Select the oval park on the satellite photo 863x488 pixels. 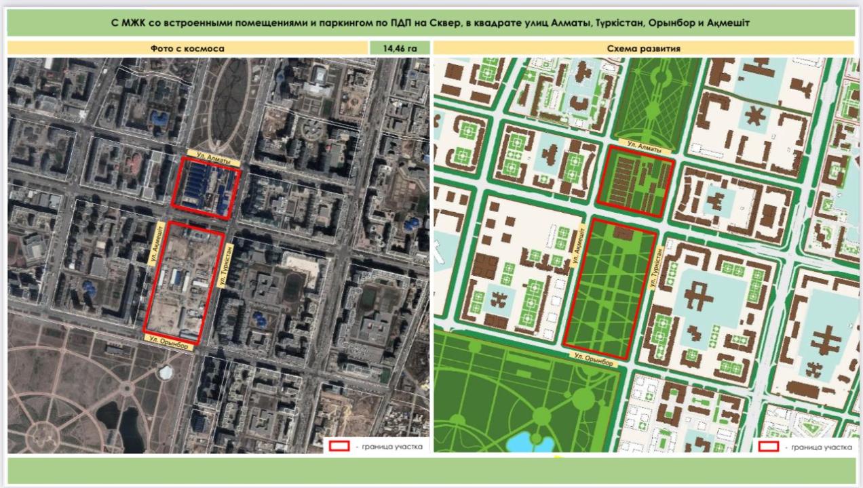point(227,105)
